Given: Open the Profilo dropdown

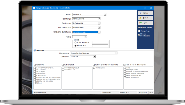Looking at the screenshot, I should tap(105, 14).
